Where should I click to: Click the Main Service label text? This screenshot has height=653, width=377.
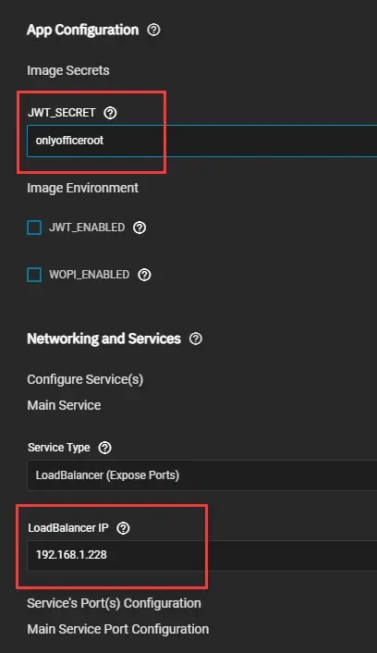coord(64,405)
